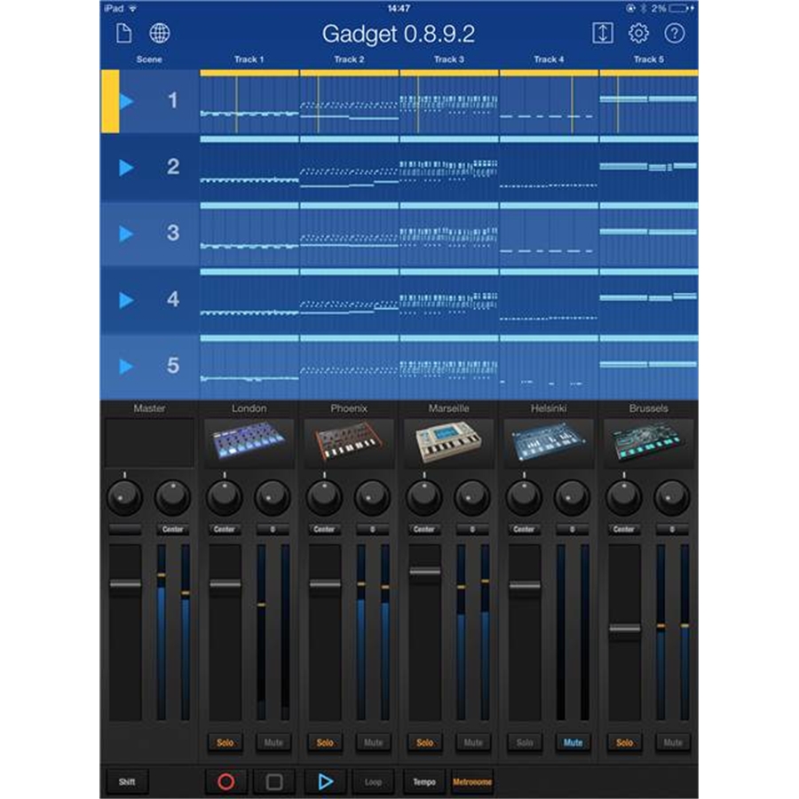Click the Brussels send knob
Viewport: 799px width, 799px height.
tap(672, 497)
